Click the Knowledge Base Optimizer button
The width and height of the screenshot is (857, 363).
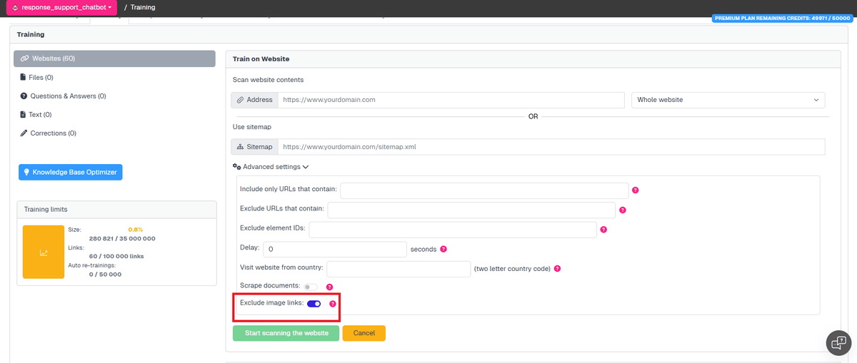tap(71, 172)
